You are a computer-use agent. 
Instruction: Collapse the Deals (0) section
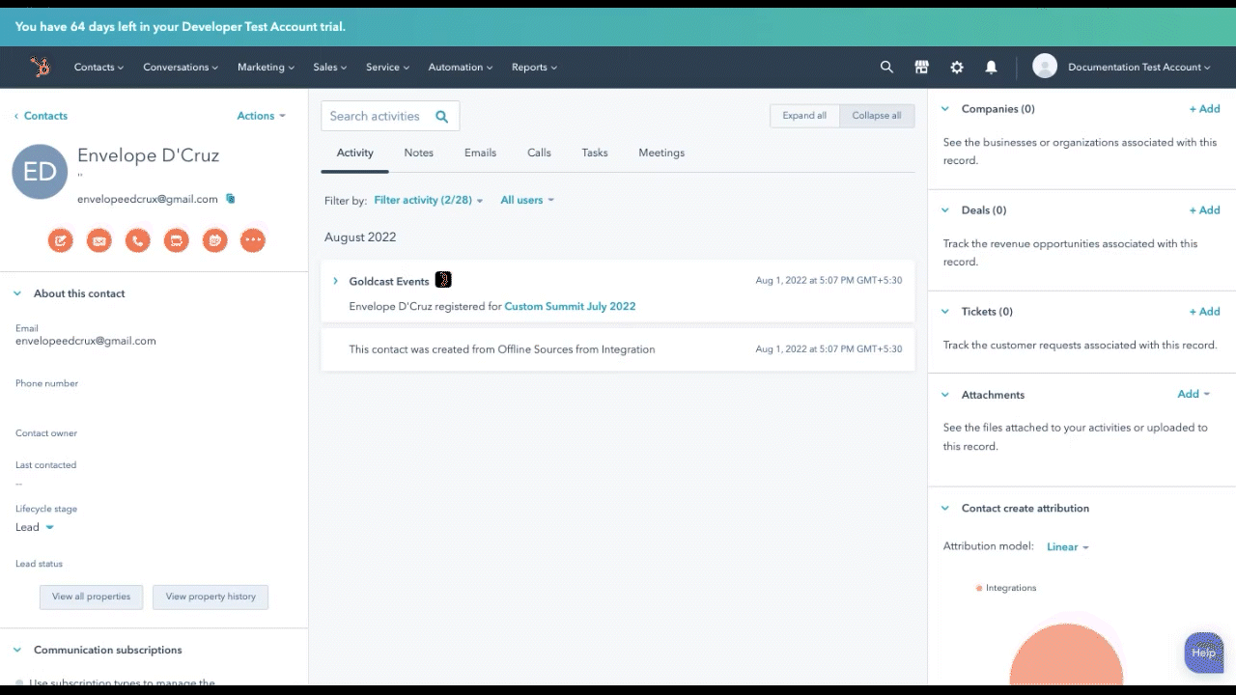pyautogui.click(x=944, y=210)
